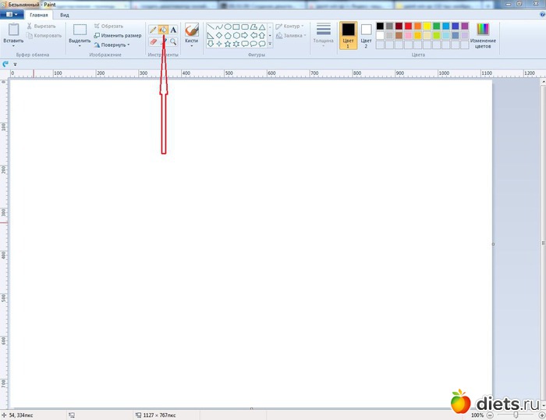
Task: Select the Text tool
Action: pos(173,30)
